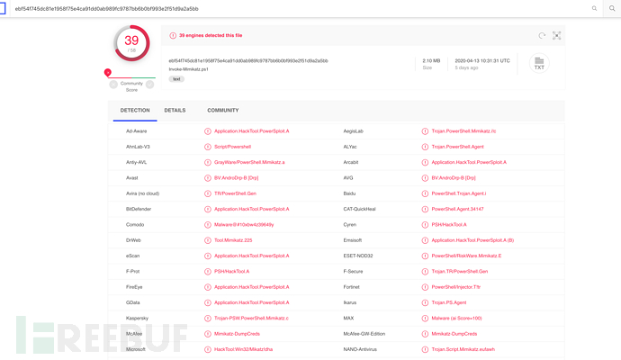Open the COMMUNITY tab
Image resolution: width=621 pixels, height=360 pixels.
pos(223,111)
